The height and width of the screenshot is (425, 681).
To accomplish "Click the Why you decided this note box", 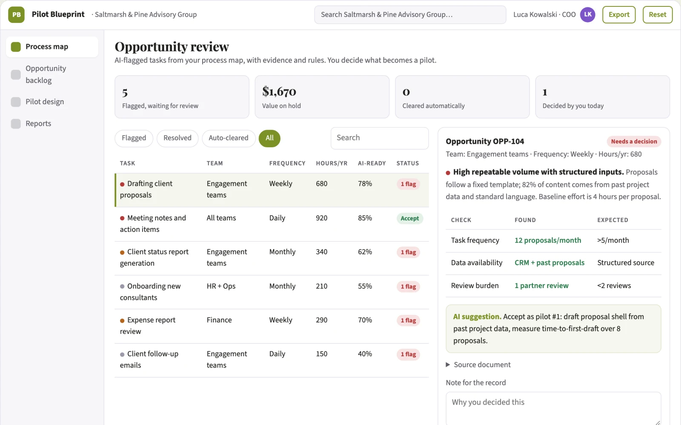I will coord(553,408).
